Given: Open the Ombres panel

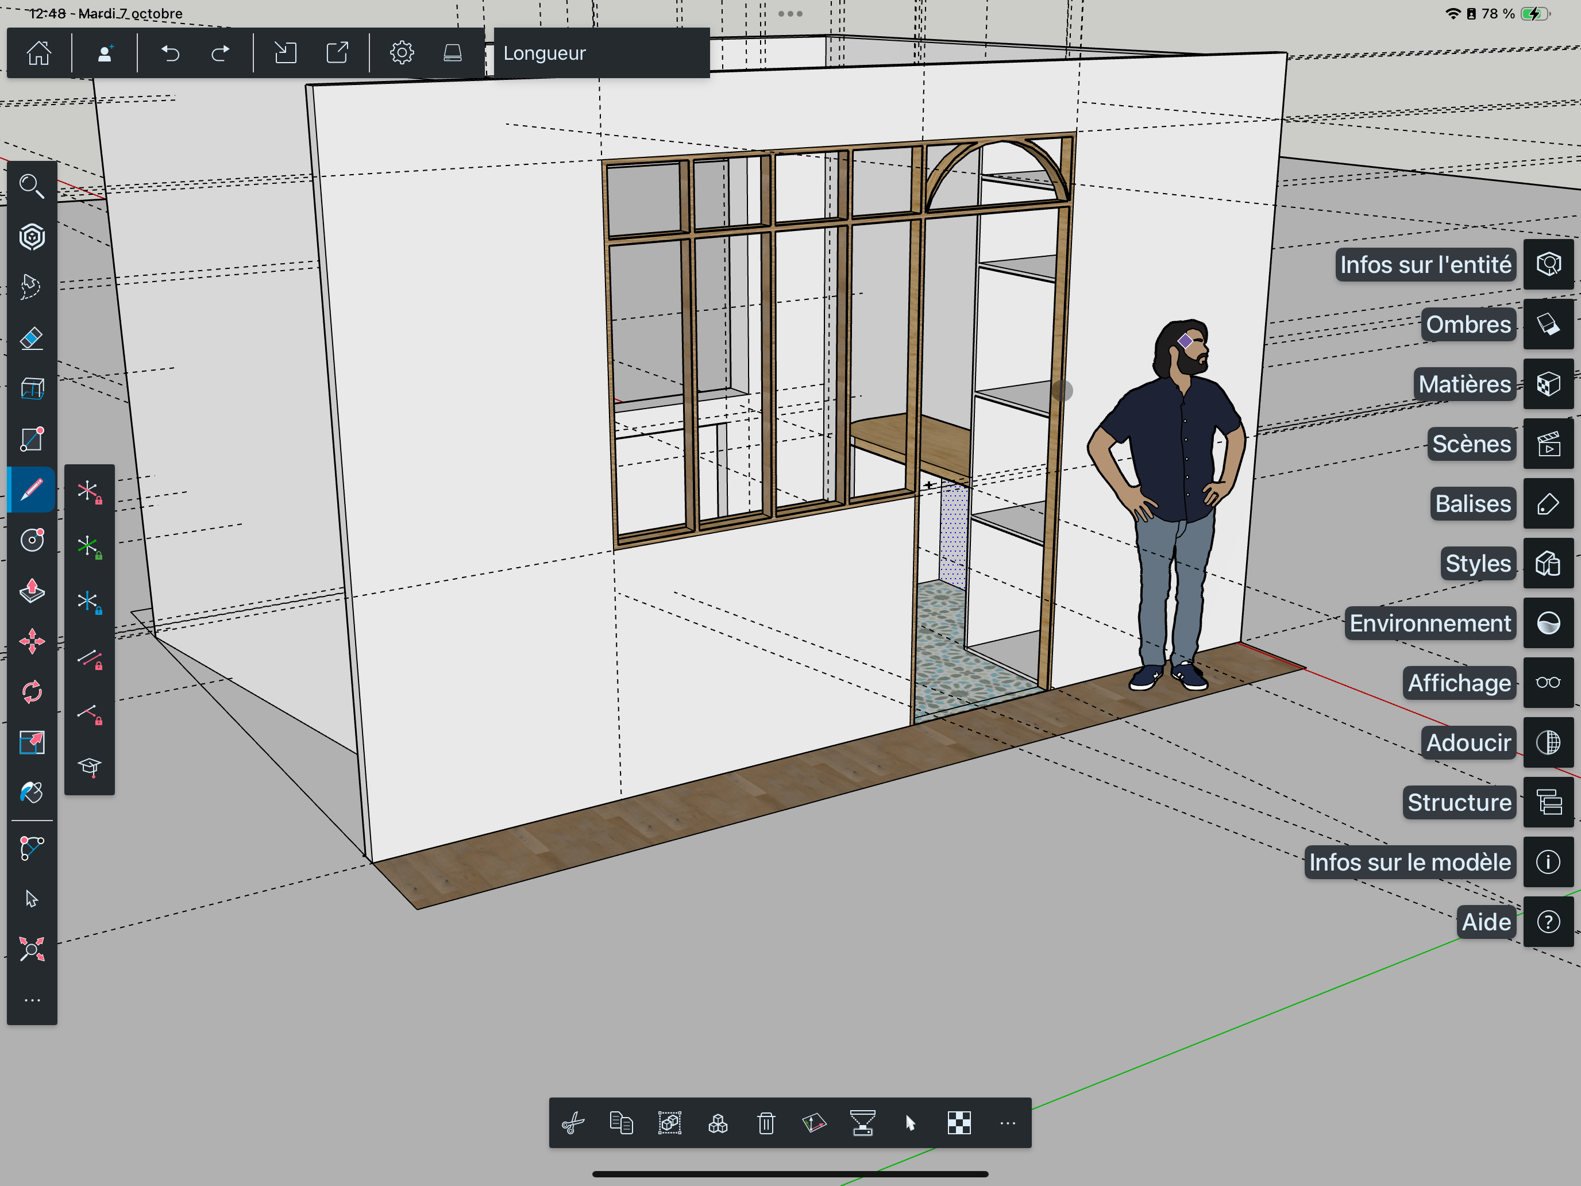Looking at the screenshot, I should click(x=1468, y=325).
